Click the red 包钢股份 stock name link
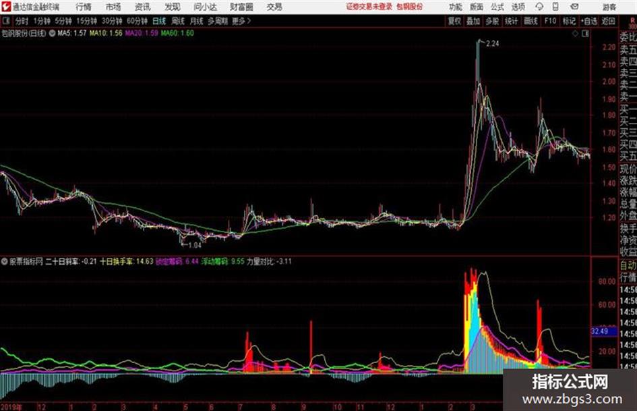637x411 pixels. (410, 7)
